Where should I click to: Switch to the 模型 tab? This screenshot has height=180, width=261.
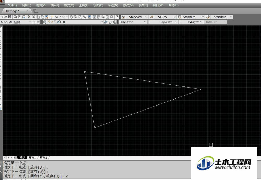click(x=22, y=158)
